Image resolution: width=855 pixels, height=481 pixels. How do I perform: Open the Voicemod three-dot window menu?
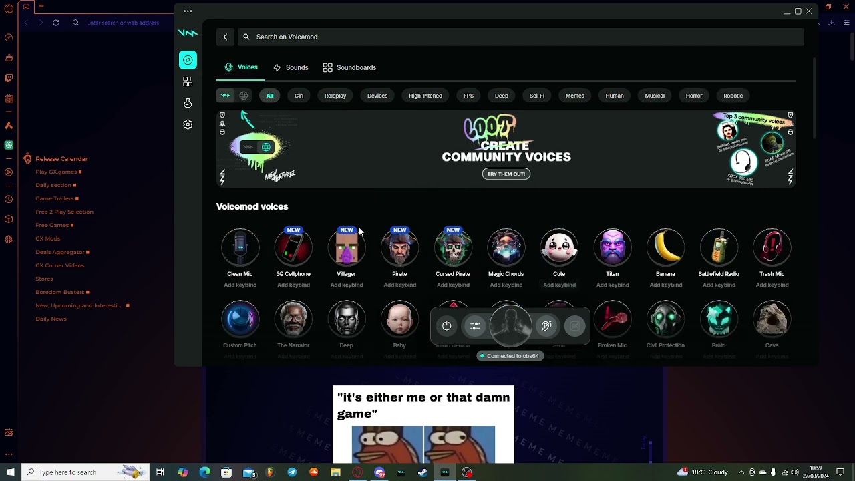pos(188,11)
